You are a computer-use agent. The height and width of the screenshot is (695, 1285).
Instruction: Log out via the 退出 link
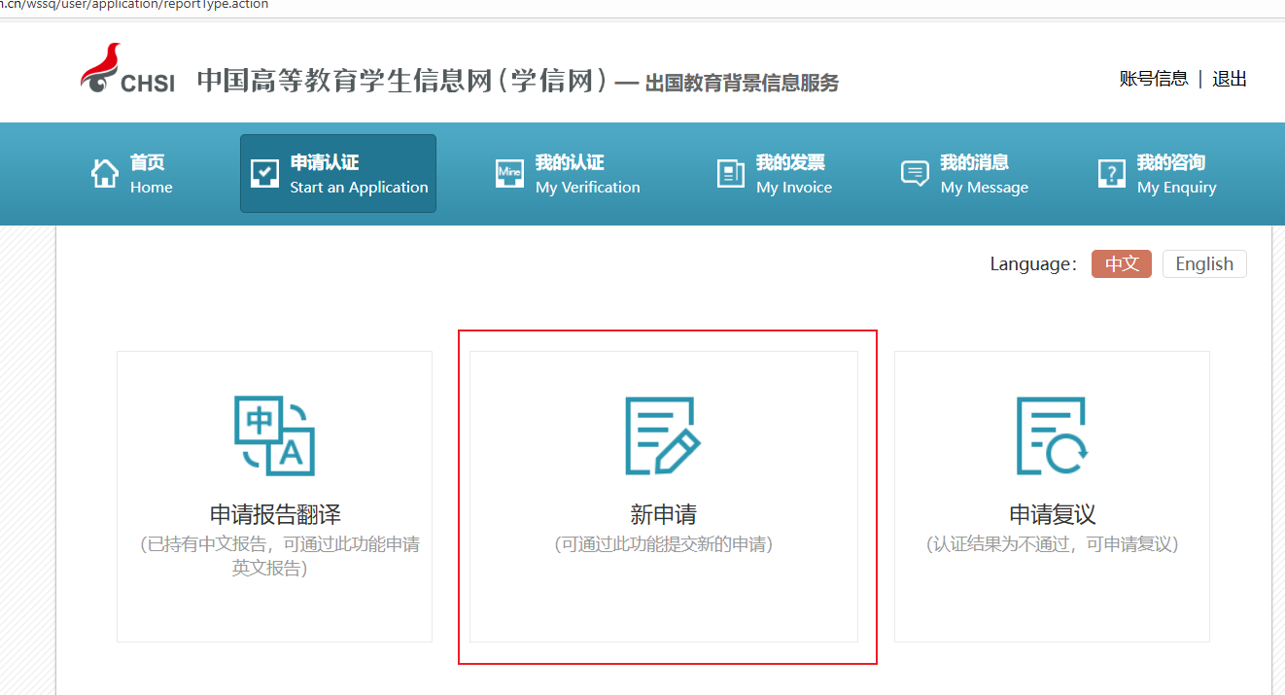[x=1229, y=79]
